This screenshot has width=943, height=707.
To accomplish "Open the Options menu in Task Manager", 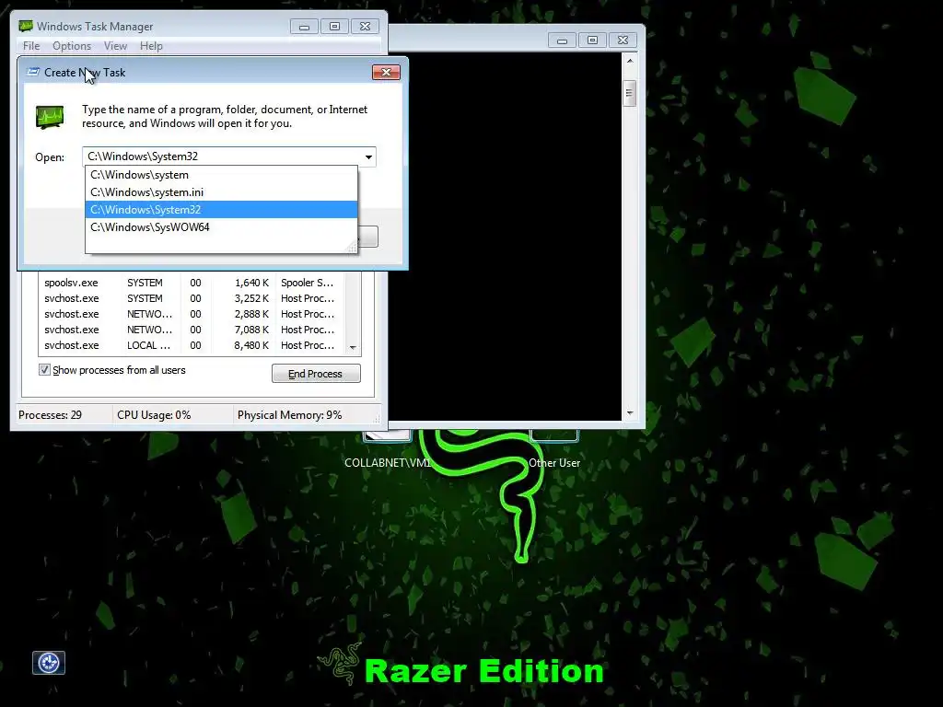I will (x=72, y=46).
